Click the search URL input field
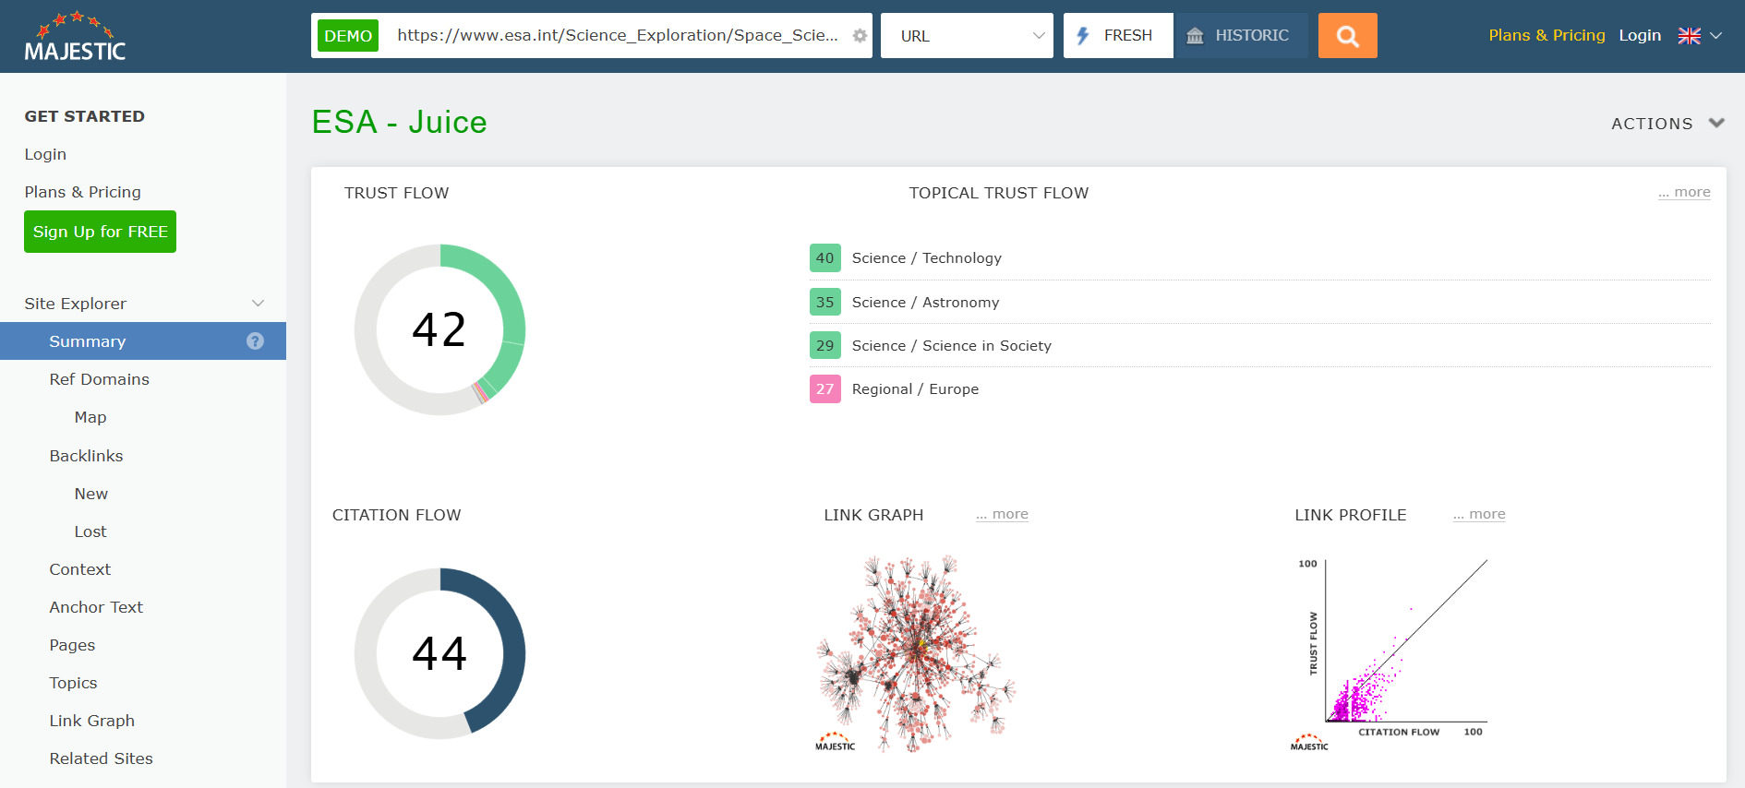1745x788 pixels. click(x=618, y=36)
